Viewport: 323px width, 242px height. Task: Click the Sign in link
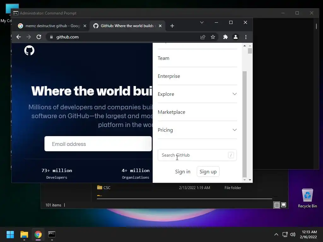(x=183, y=172)
